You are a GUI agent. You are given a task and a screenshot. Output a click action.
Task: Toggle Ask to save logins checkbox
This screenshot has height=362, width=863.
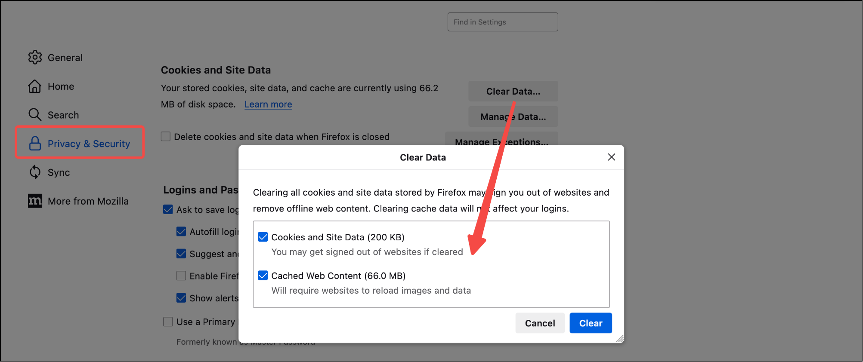point(168,209)
